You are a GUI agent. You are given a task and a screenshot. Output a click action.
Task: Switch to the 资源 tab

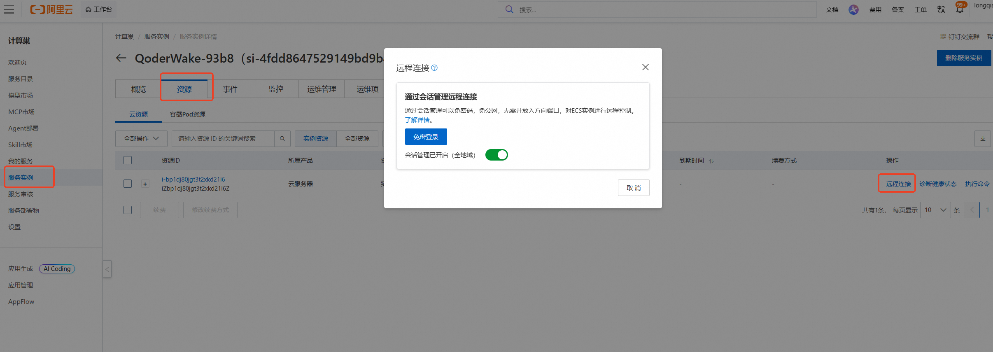[x=184, y=89]
